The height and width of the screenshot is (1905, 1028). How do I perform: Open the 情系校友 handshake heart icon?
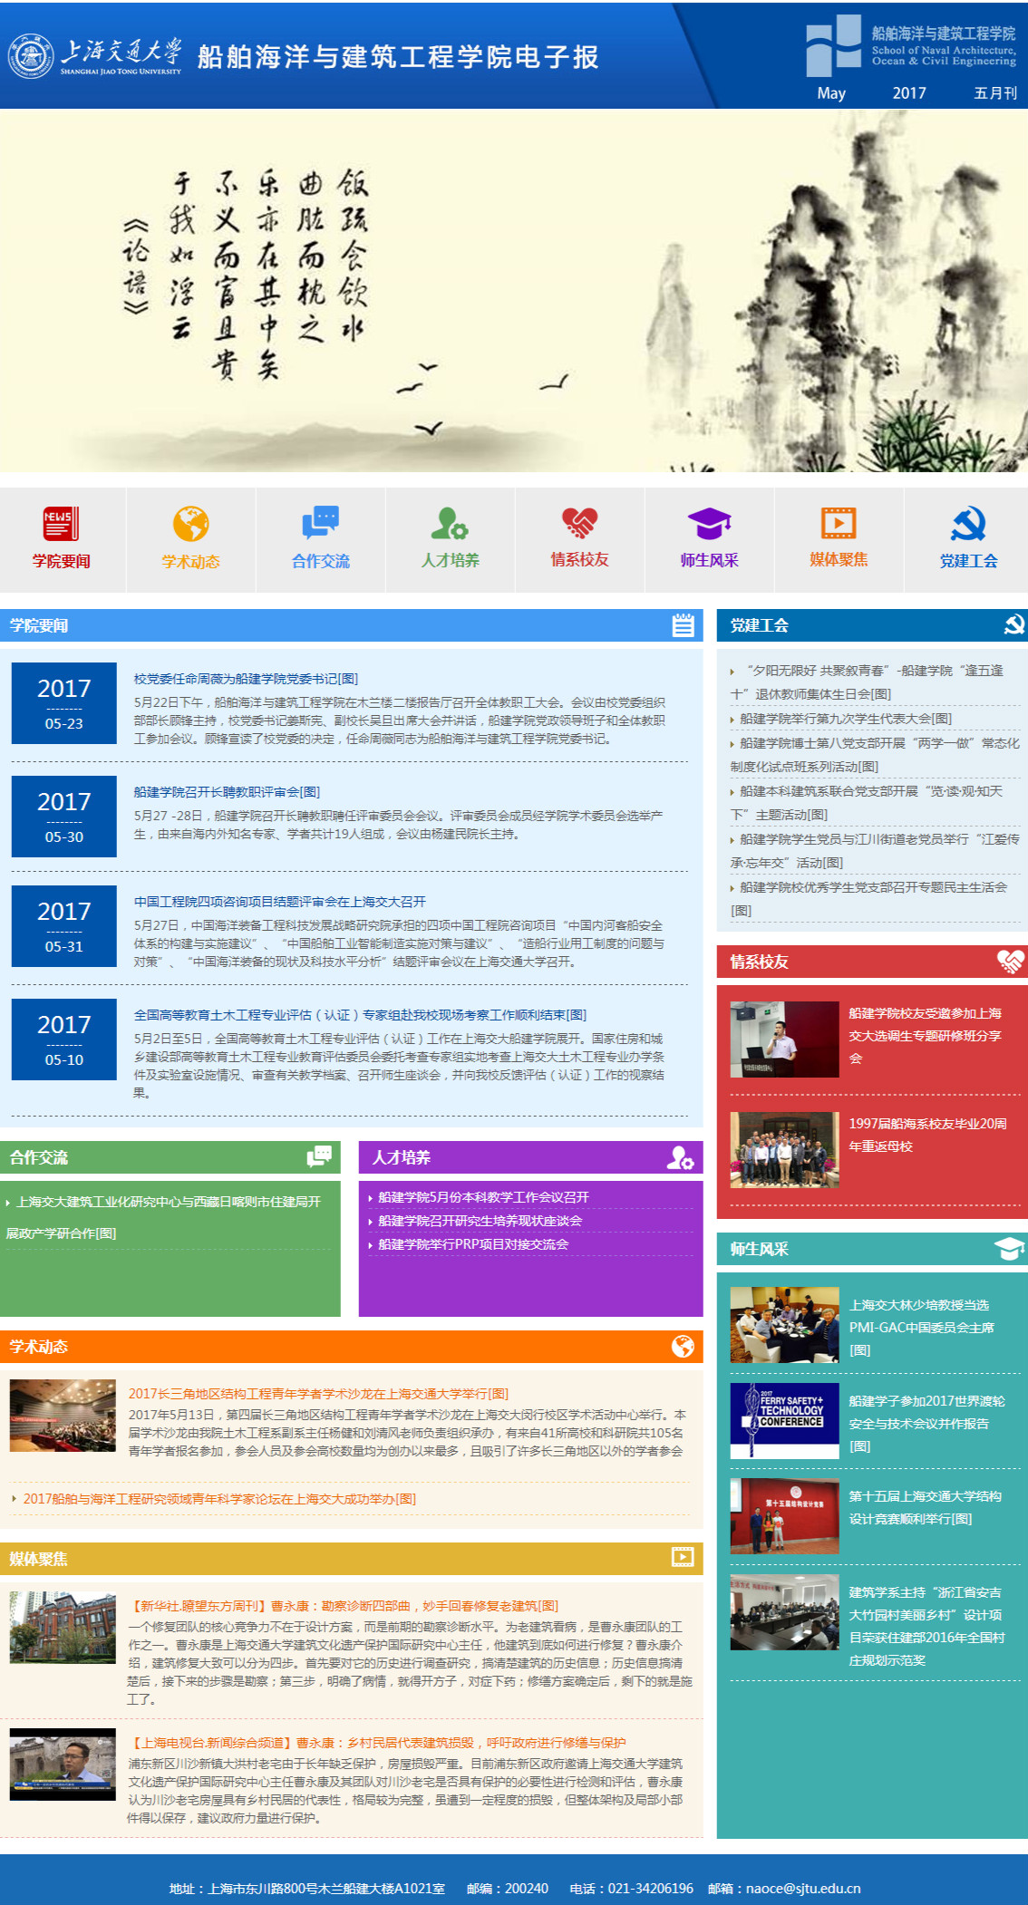point(579,524)
